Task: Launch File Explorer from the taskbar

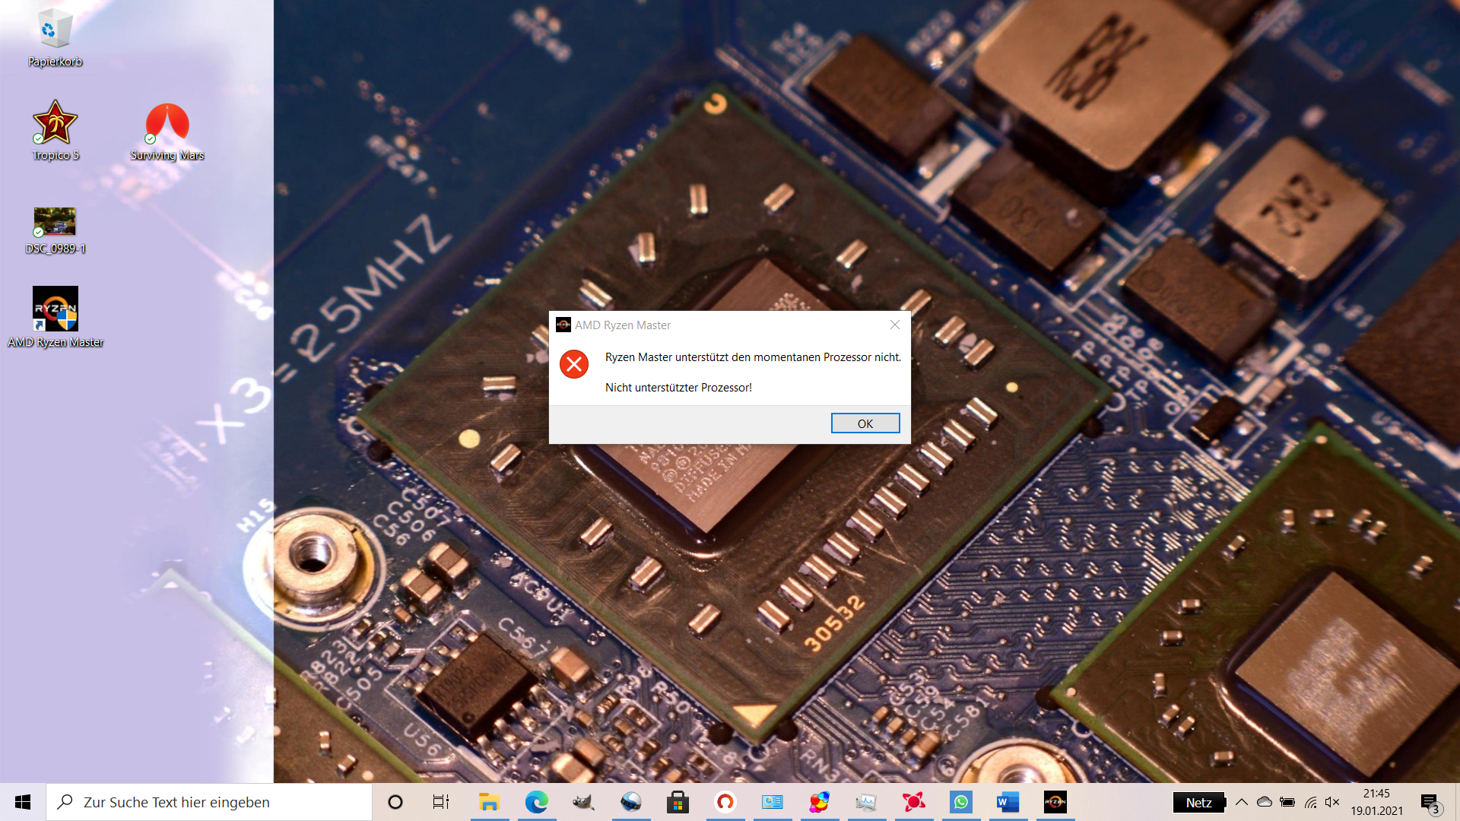Action: (489, 802)
